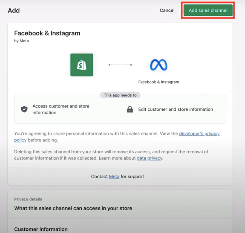Click 'What this sales channel can access' heading
The image size is (245, 233).
pos(73,208)
